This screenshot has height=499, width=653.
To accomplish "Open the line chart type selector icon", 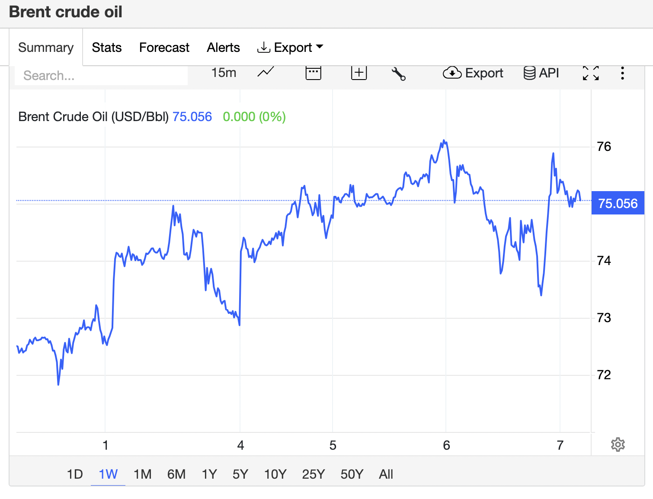I will pos(266,72).
